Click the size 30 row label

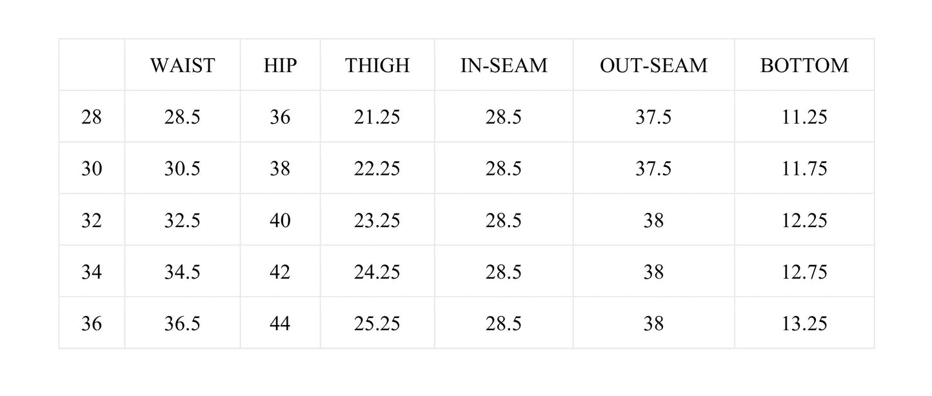click(92, 169)
